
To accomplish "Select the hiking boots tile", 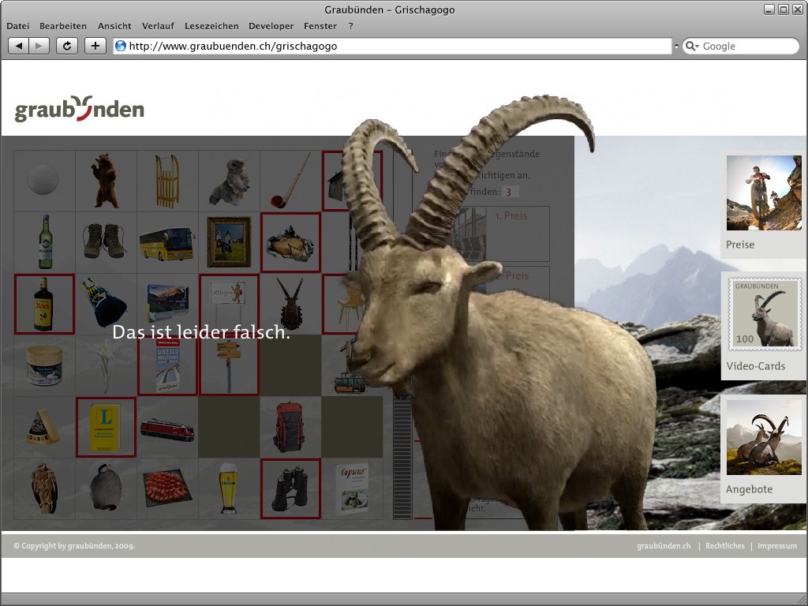I will pyautogui.click(x=107, y=242).
